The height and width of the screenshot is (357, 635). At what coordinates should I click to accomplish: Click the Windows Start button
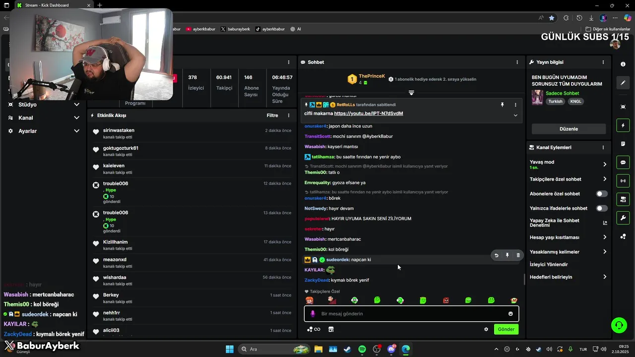pyautogui.click(x=230, y=349)
